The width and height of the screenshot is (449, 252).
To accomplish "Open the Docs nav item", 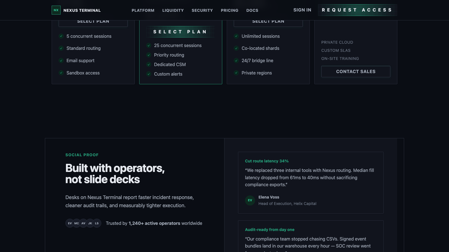I will click(x=252, y=10).
